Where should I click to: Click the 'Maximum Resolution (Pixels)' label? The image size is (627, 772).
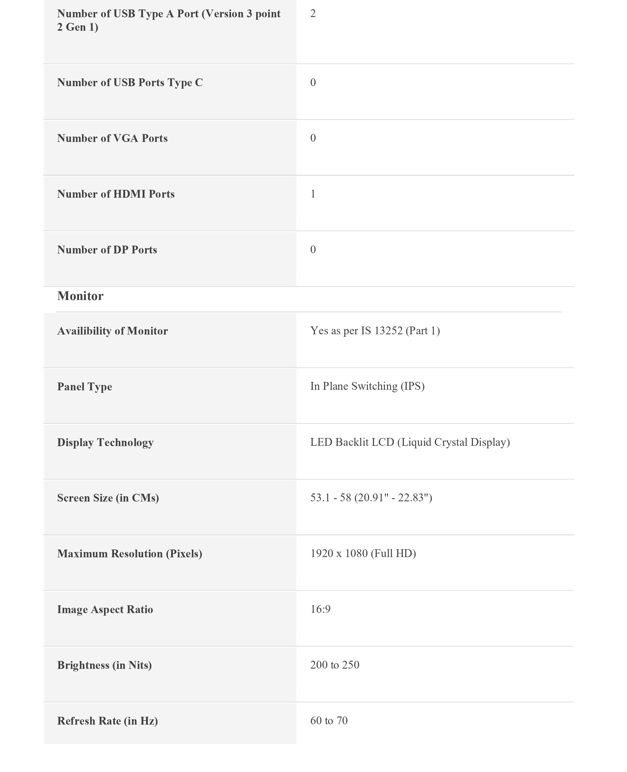(x=130, y=553)
